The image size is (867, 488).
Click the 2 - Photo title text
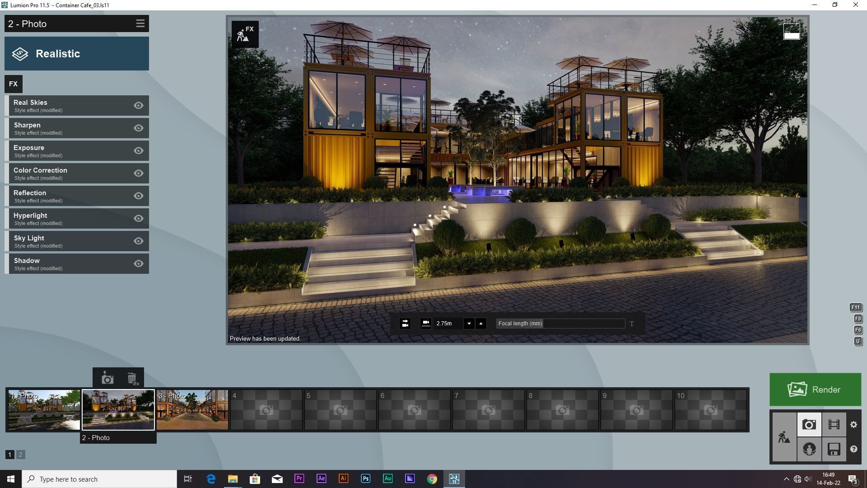pos(27,23)
